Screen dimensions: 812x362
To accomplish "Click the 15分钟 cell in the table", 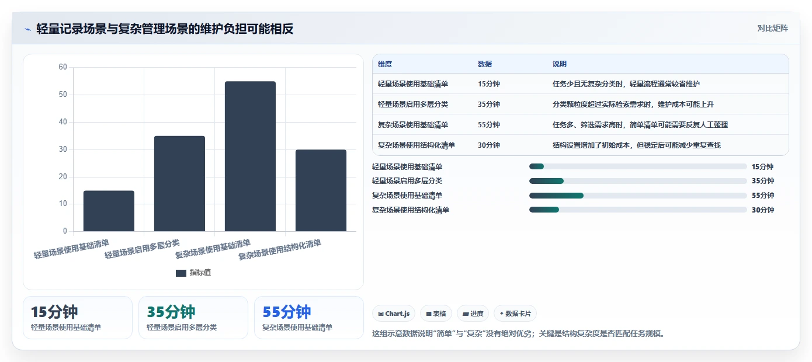I will [x=489, y=83].
